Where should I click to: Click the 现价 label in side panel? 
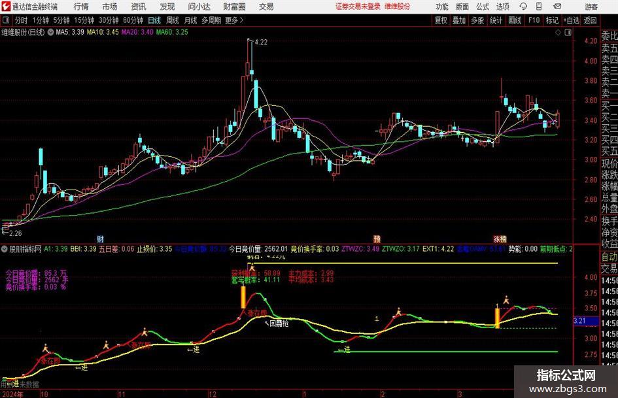[x=609, y=163]
